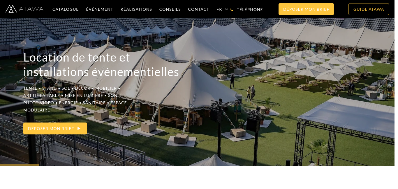This screenshot has height=189, width=398.
Task: Open the CATALOGUE menu
Action: [66, 9]
